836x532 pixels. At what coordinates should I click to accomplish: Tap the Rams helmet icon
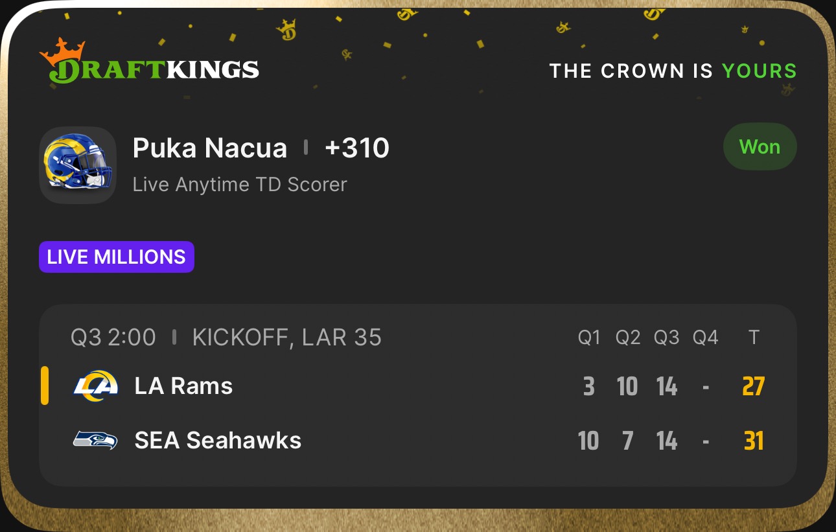(78, 165)
